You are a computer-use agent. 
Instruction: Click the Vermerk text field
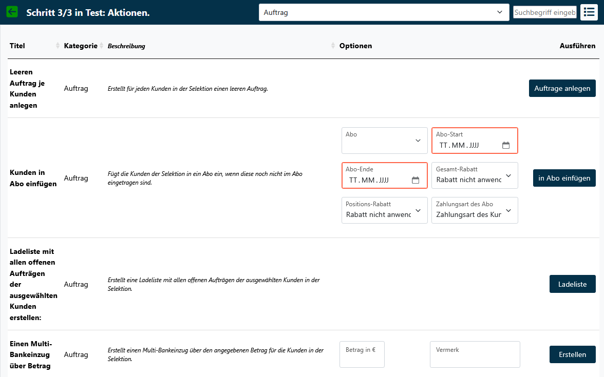[475, 354]
